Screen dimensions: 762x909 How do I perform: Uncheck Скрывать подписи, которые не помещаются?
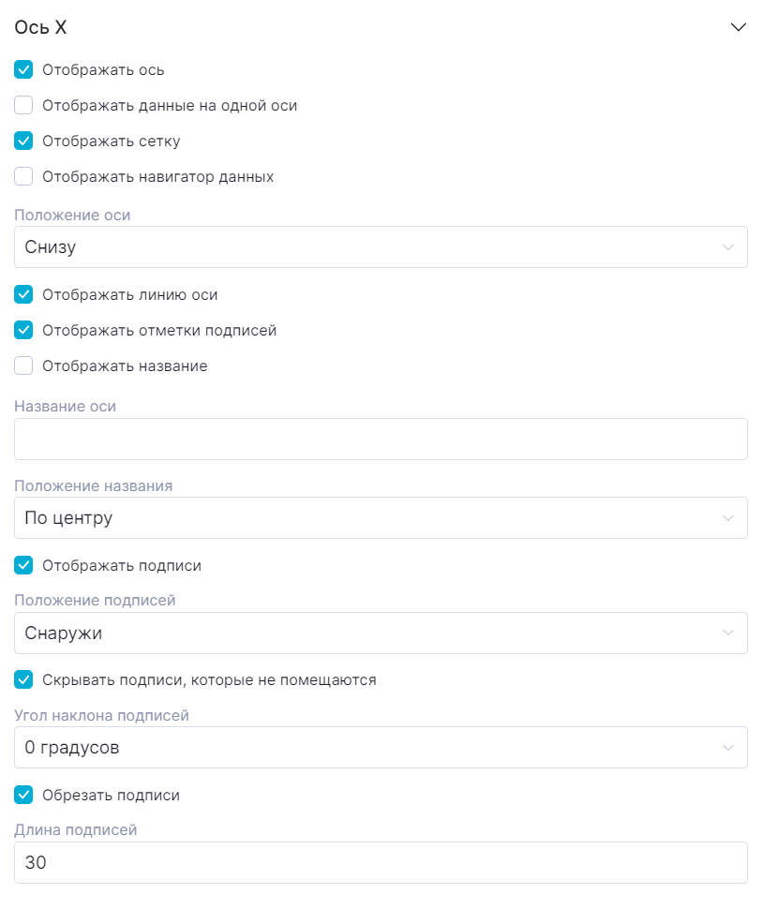pos(24,679)
